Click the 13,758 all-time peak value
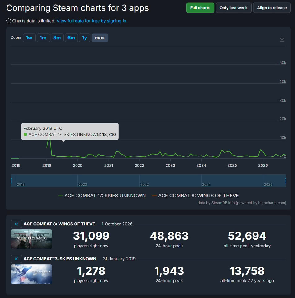 [x=247, y=271]
